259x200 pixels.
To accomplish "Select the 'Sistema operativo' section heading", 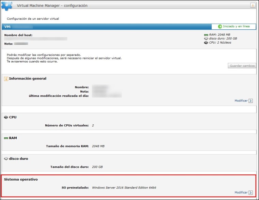I will tap(20, 179).
